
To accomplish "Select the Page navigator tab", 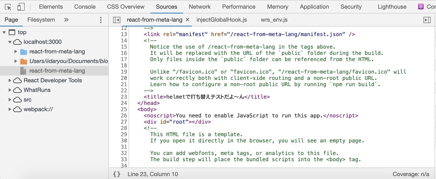I will pyautogui.click(x=11, y=20).
